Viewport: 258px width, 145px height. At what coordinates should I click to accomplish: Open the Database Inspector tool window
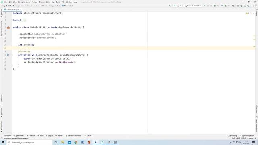(x=73, y=136)
